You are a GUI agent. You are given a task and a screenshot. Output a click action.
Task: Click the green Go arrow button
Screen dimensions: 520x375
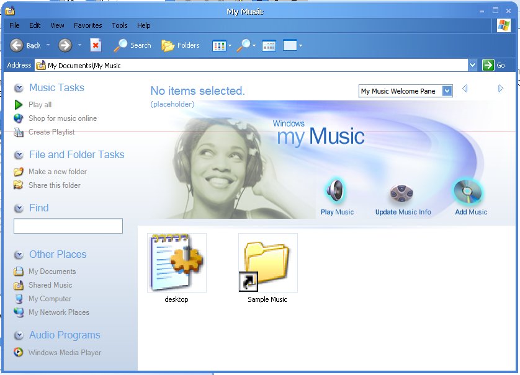[x=488, y=65]
